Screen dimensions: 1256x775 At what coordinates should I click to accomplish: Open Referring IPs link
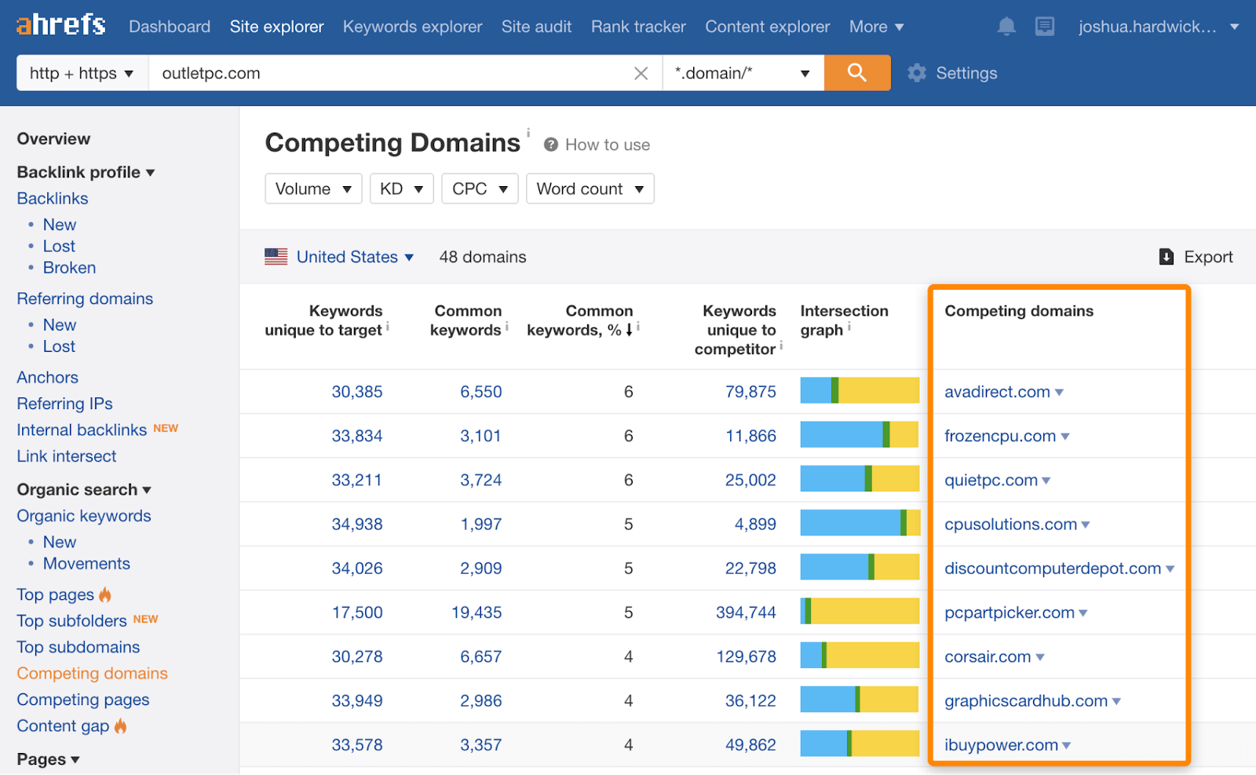coord(64,404)
